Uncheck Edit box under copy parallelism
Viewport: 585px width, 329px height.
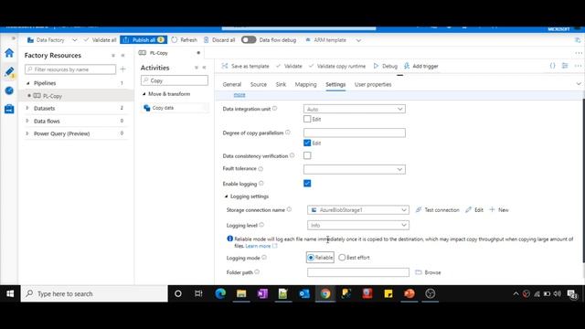pos(307,143)
